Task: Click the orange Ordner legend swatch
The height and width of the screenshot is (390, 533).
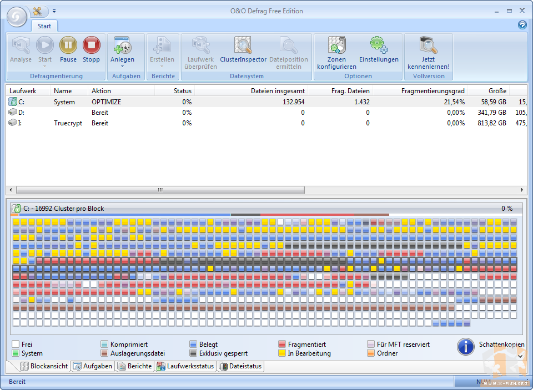Action: pos(371,353)
